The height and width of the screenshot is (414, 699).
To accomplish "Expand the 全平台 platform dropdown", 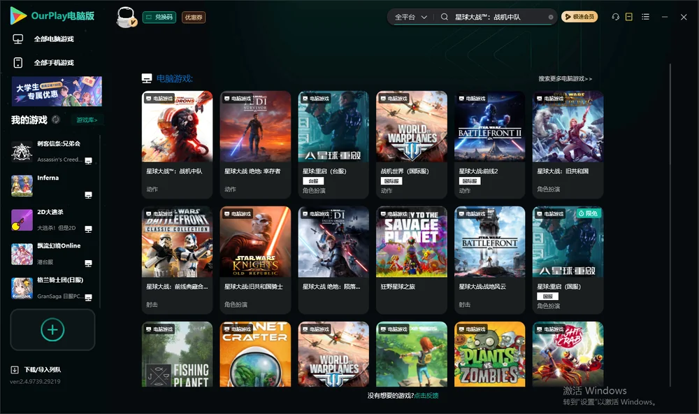I will click(x=410, y=17).
